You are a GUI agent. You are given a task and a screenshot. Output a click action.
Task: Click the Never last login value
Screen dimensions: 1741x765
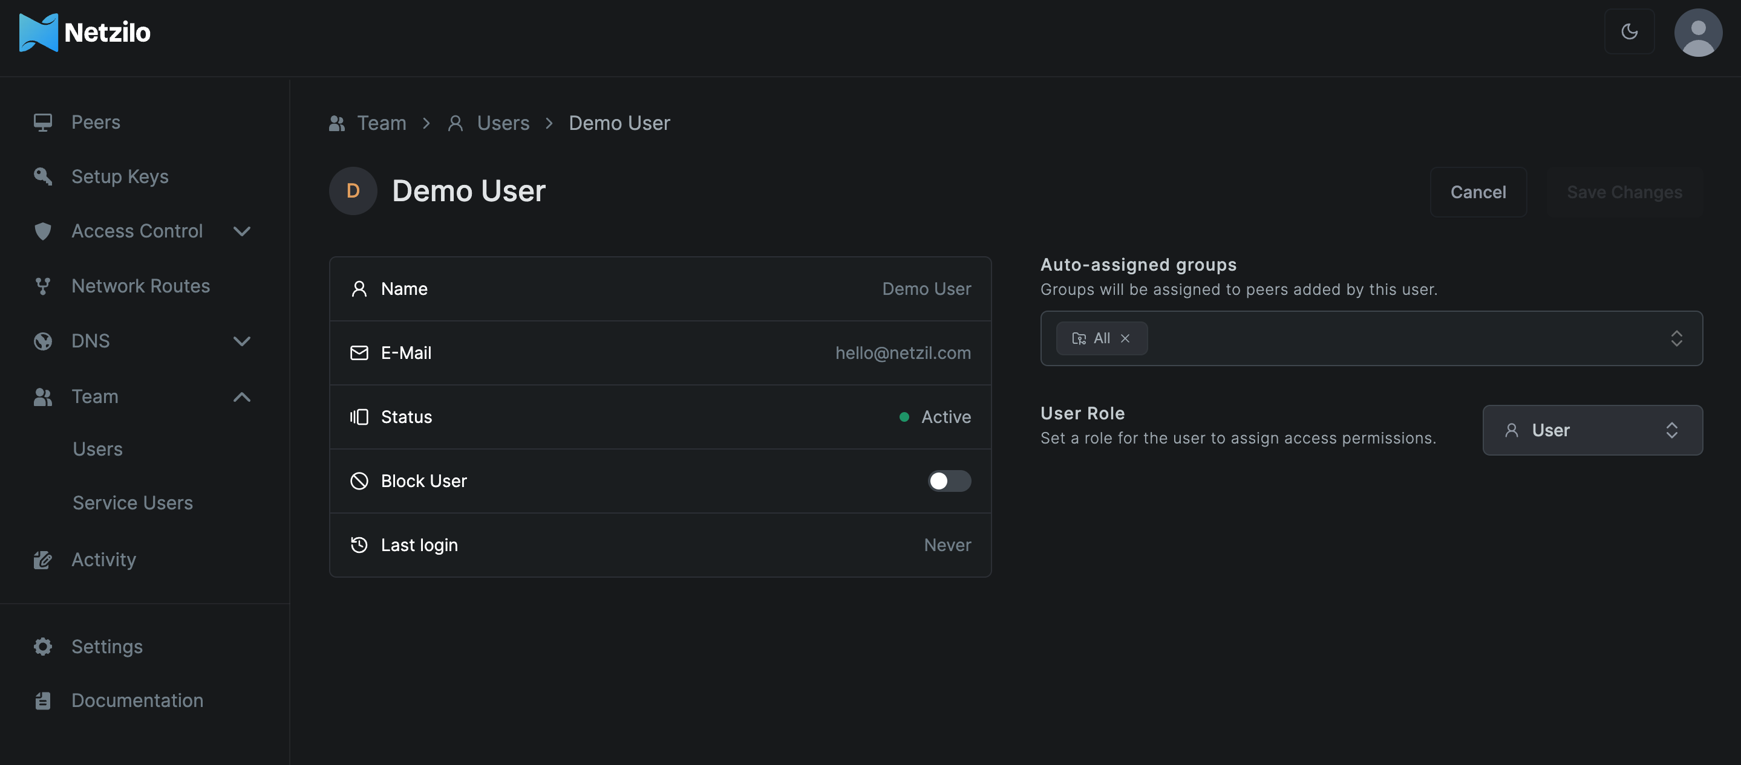947,545
